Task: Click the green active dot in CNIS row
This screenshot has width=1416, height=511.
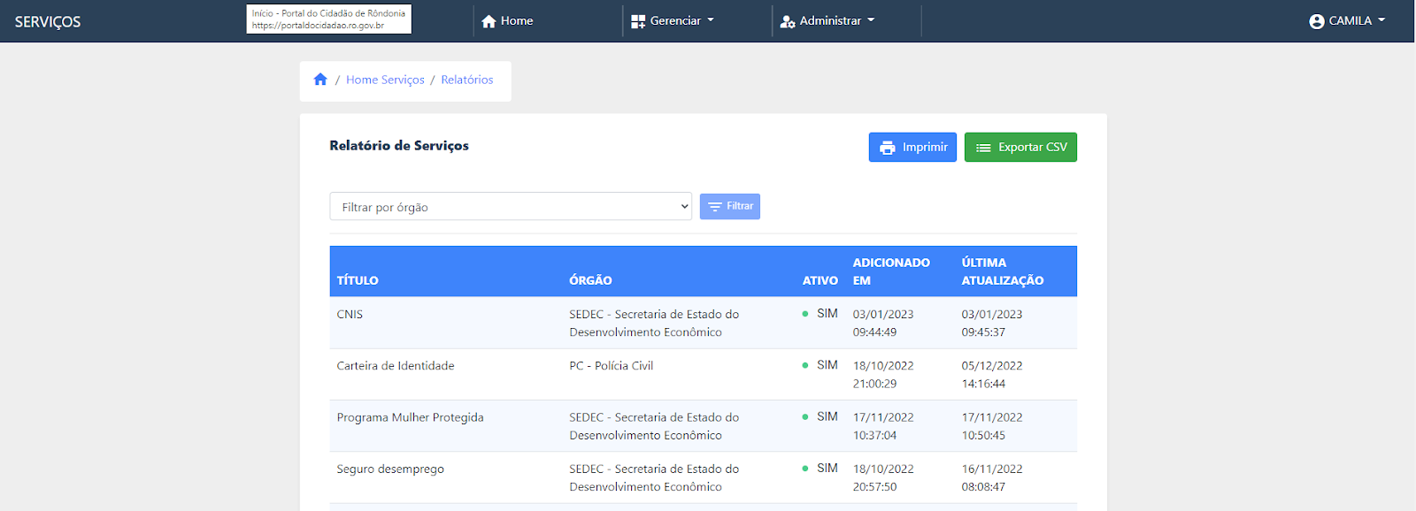Action: (x=805, y=314)
